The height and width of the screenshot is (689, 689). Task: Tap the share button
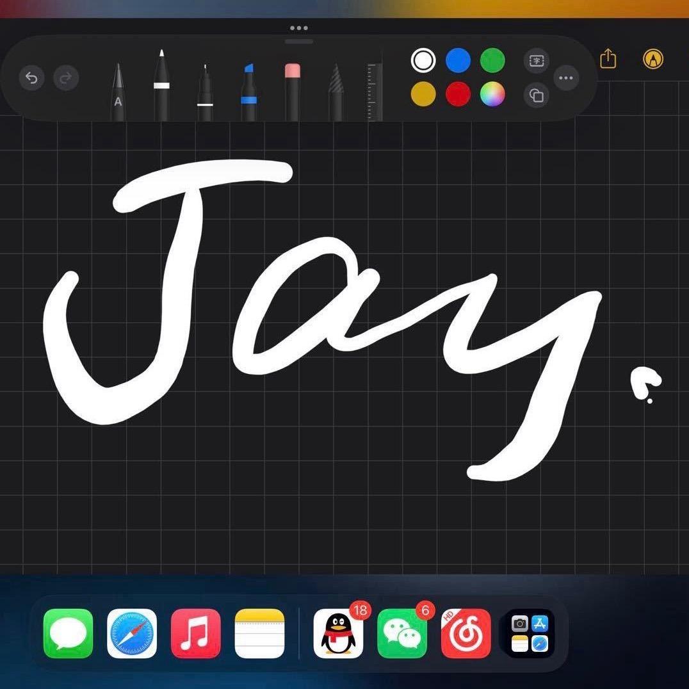608,60
